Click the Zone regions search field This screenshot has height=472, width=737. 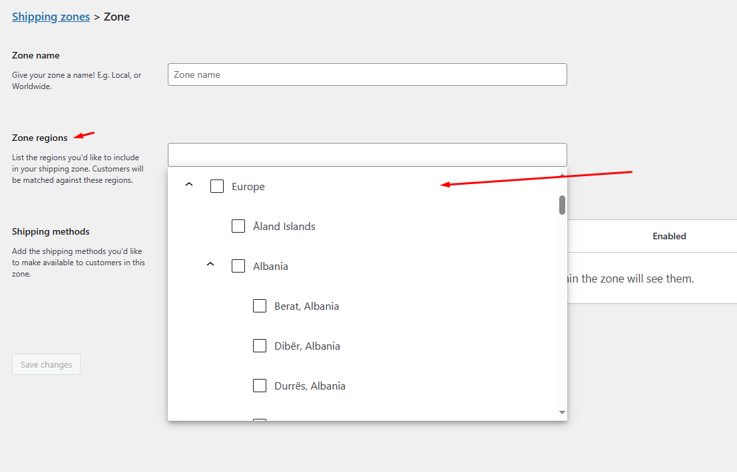point(367,155)
